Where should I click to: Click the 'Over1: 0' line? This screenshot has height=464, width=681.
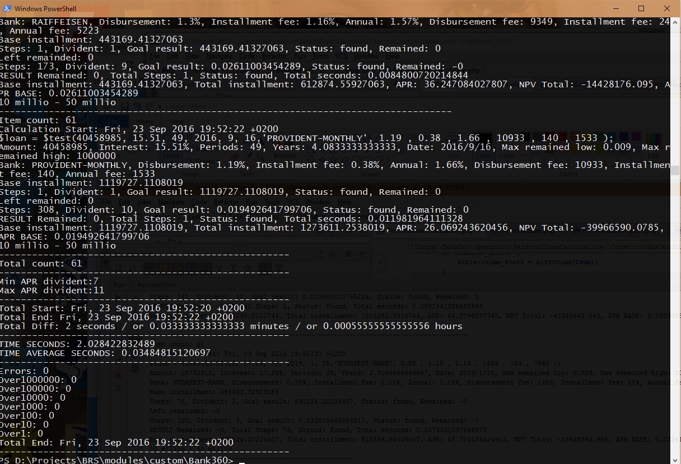(21, 434)
